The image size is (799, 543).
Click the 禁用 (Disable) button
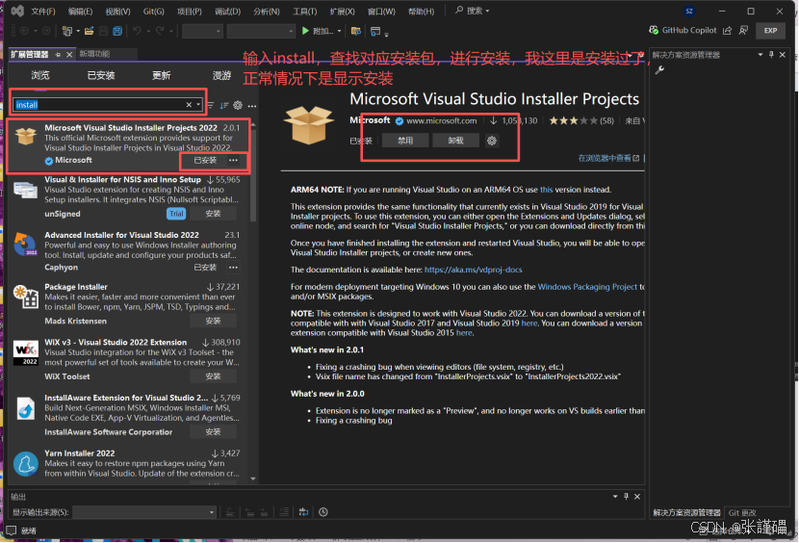405,141
